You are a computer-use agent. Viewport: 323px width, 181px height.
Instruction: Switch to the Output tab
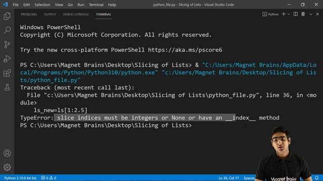[50, 15]
